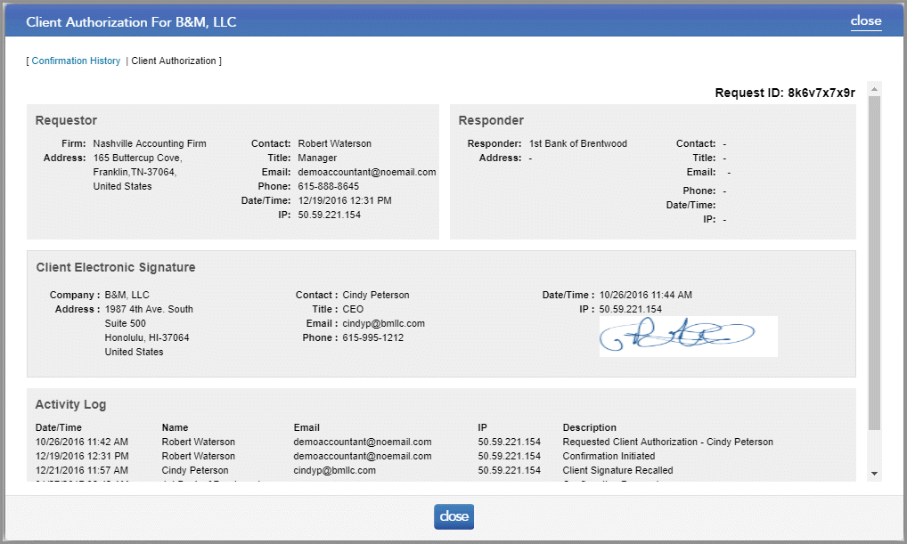This screenshot has height=544, width=907.
Task: Click the Responder section heading
Action: (x=491, y=120)
